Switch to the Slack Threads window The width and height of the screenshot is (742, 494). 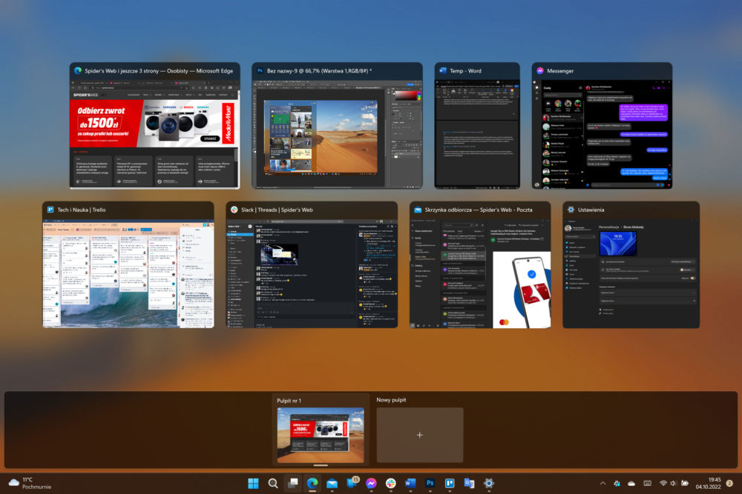coord(312,264)
